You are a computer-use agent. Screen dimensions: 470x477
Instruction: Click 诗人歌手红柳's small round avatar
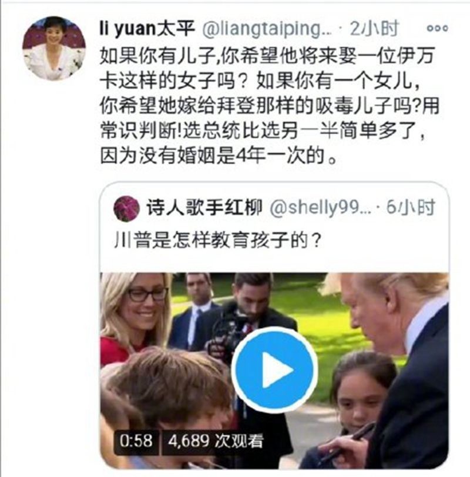126,208
